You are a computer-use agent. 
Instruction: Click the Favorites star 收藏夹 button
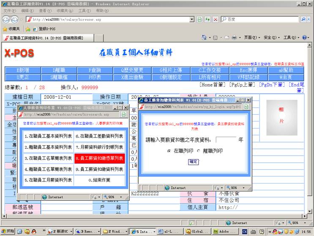[11, 29]
